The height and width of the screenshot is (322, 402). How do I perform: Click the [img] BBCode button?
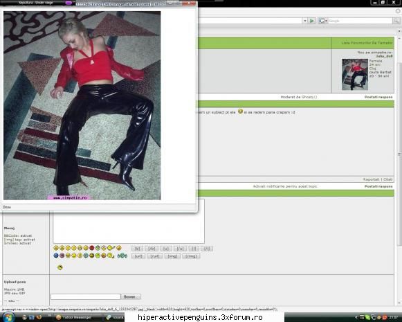[172, 256]
